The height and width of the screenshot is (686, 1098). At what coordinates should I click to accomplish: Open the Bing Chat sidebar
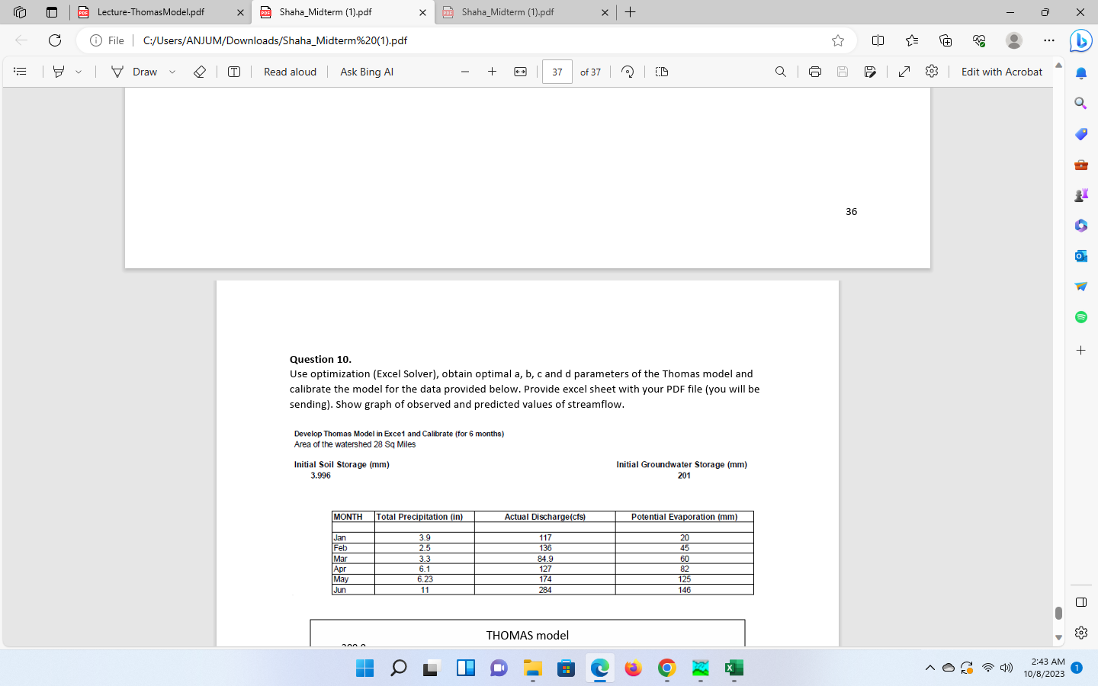pos(1080,41)
